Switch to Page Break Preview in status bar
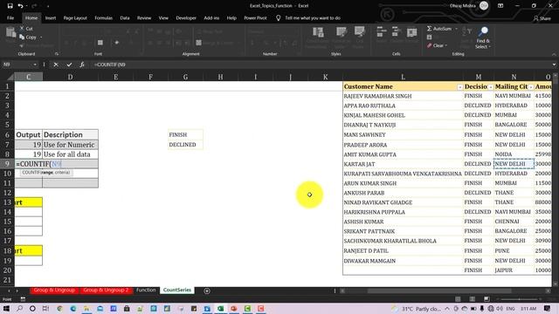 [x=487, y=299]
